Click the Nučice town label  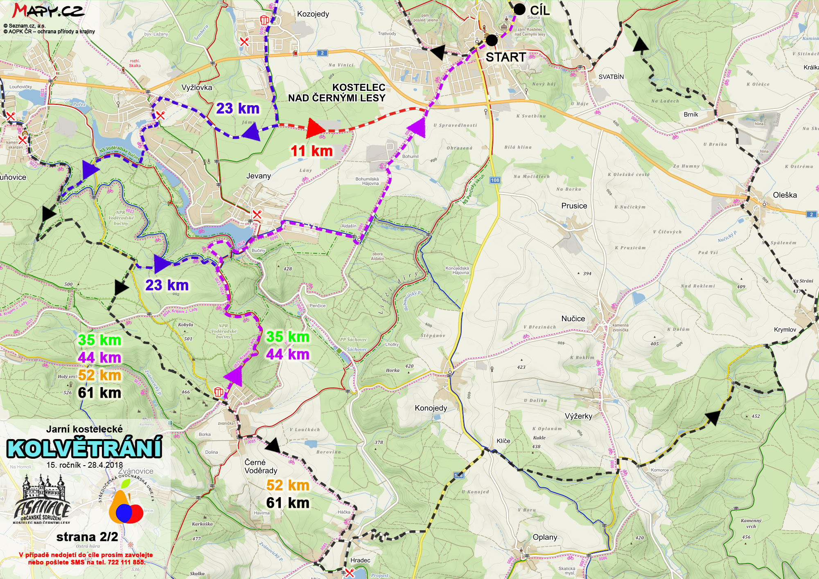(x=573, y=319)
